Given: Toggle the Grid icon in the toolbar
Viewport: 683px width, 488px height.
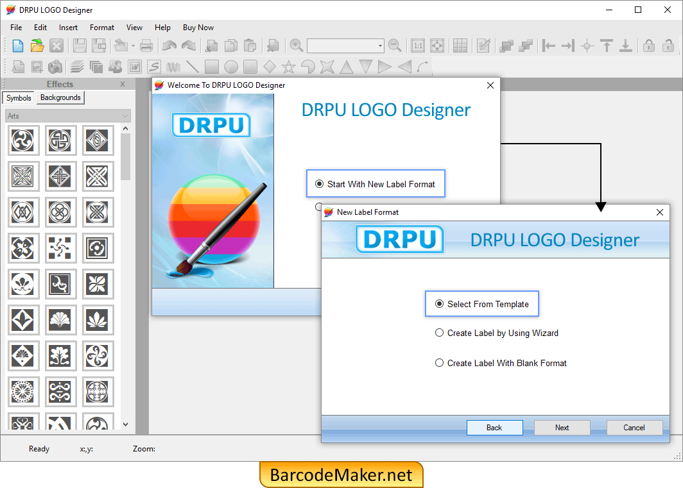Looking at the screenshot, I should pos(460,46).
